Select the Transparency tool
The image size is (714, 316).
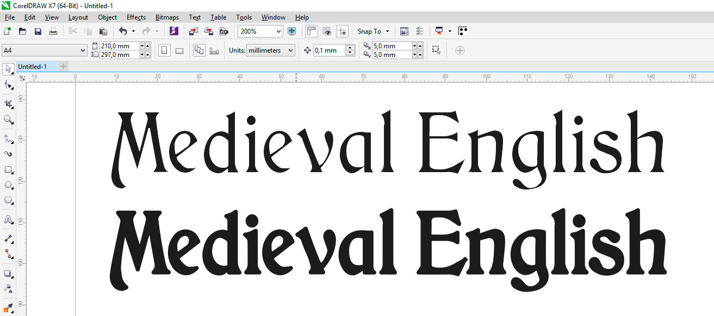point(8,288)
